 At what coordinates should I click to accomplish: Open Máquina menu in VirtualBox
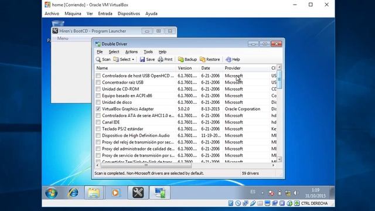[x=73, y=13]
